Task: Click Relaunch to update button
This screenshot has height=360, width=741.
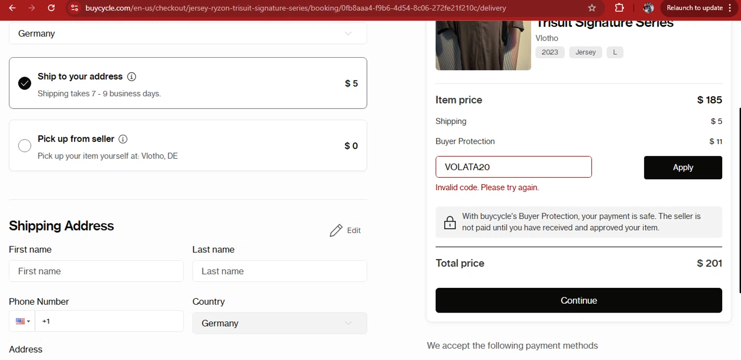Action: tap(694, 8)
